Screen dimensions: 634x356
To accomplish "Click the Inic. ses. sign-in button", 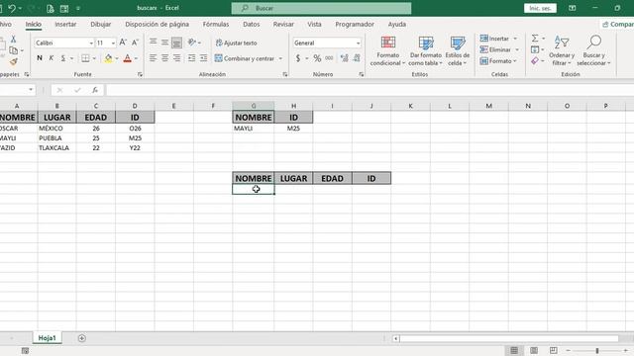I will (540, 8).
